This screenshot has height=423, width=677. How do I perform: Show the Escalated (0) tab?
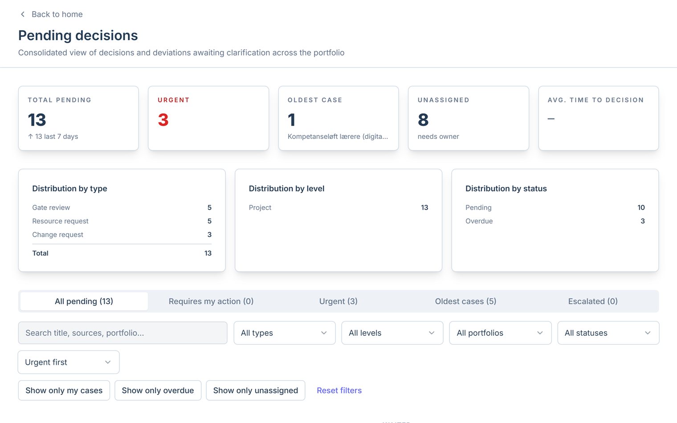point(593,301)
